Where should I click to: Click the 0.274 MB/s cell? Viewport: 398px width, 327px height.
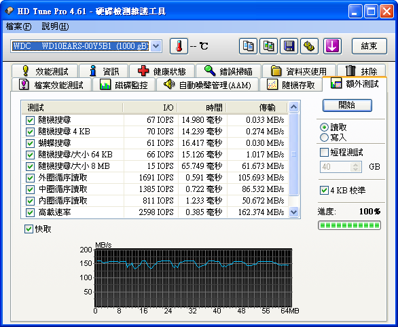265,132
